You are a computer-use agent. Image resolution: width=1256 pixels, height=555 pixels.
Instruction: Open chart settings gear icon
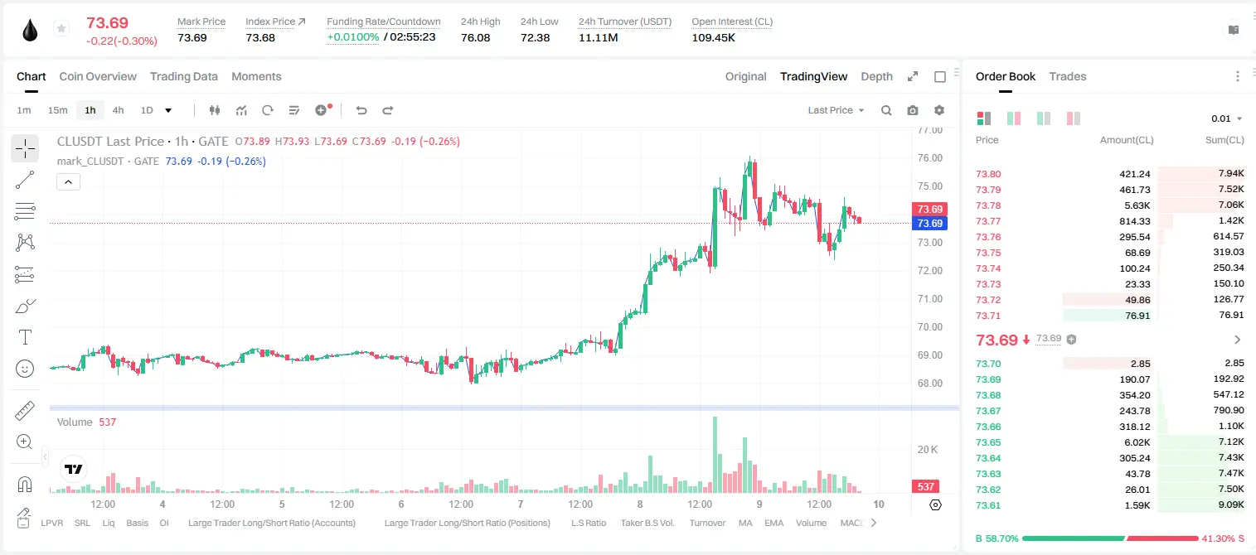(x=939, y=110)
